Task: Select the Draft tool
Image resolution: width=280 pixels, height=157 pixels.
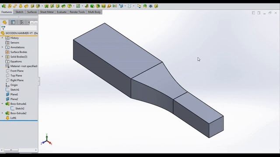Action: (92, 6)
